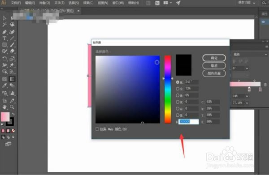Open 颜色色板 color swatches button
This screenshot has width=269, height=175.
coord(214,73)
